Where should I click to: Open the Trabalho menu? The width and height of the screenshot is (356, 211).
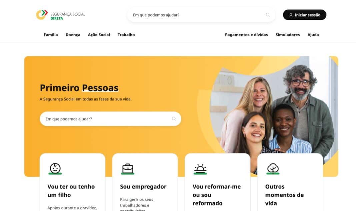pyautogui.click(x=126, y=35)
